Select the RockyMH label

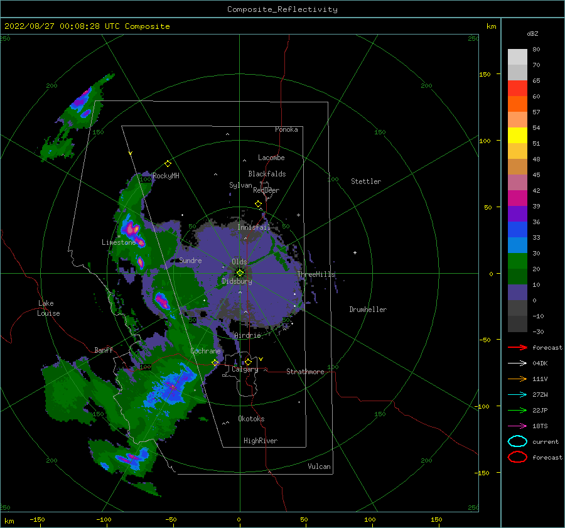pyautogui.click(x=166, y=176)
